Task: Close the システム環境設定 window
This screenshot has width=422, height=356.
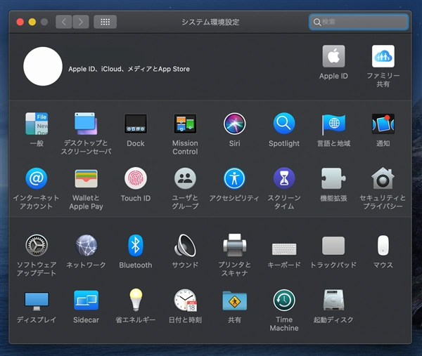Action: tap(20, 22)
